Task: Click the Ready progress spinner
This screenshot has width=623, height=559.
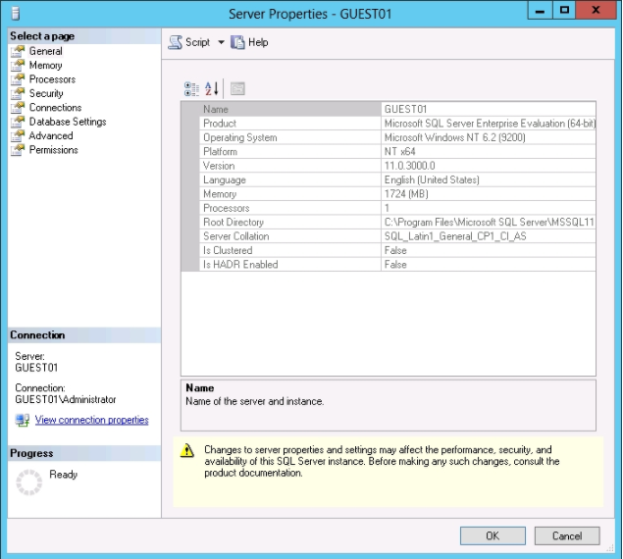Action: (x=28, y=483)
